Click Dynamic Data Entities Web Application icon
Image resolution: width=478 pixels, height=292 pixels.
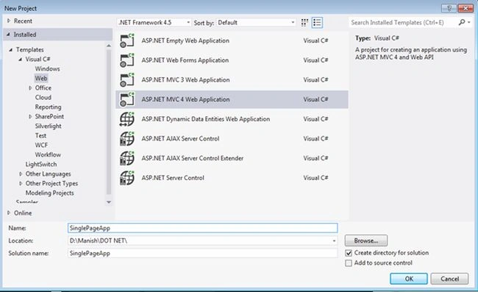(x=127, y=119)
